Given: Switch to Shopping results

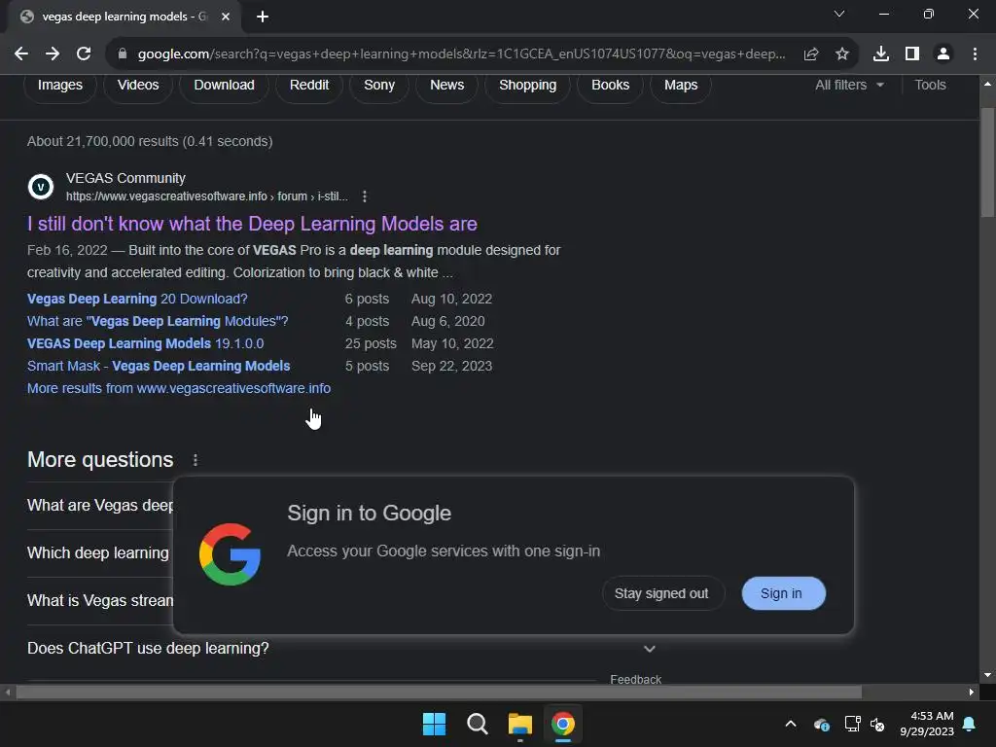Looking at the screenshot, I should 528,86.
